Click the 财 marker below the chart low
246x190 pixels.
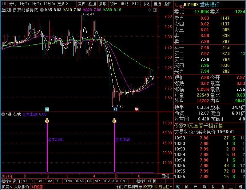pyautogui.click(x=115, y=109)
